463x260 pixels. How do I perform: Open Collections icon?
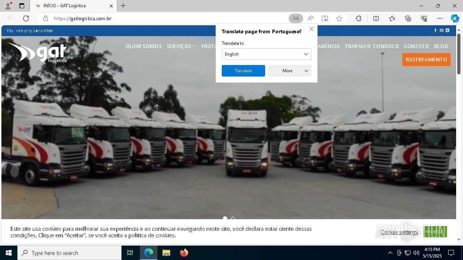408,18
